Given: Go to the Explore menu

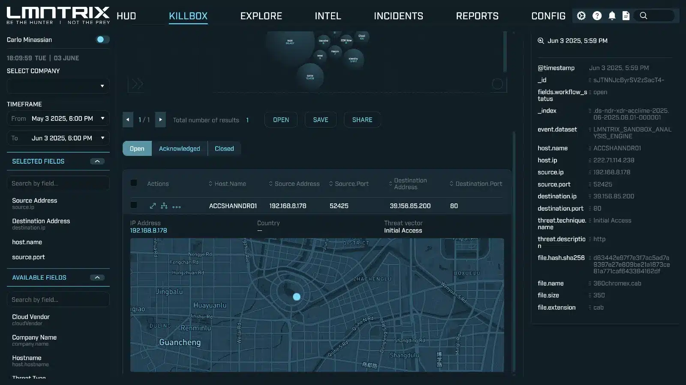Looking at the screenshot, I should pos(261,16).
